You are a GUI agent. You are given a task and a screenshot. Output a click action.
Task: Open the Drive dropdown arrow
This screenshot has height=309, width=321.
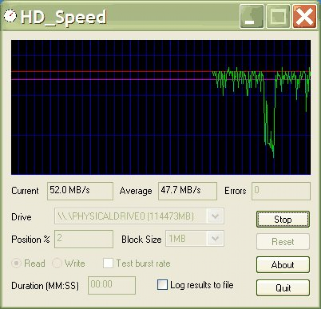point(215,216)
